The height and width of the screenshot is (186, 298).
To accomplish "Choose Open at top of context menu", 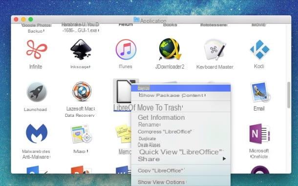I will 181,88.
